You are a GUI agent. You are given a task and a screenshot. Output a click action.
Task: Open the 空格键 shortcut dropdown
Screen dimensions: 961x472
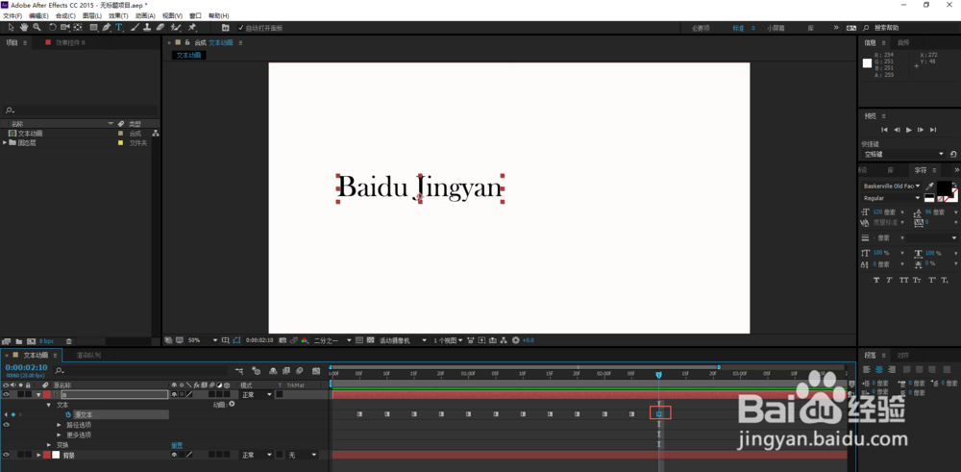(904, 154)
